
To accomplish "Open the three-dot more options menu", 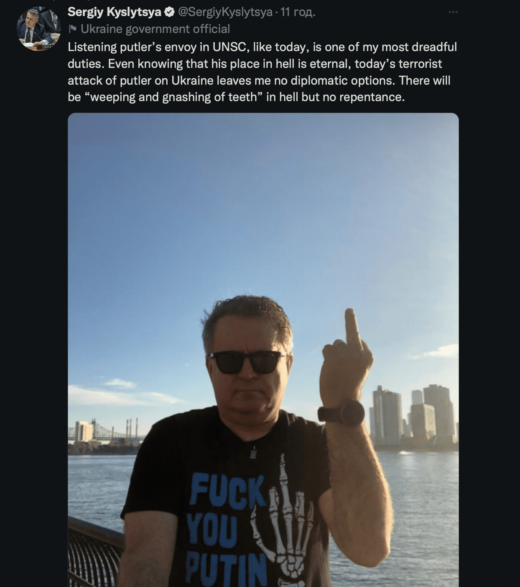I will 453,12.
